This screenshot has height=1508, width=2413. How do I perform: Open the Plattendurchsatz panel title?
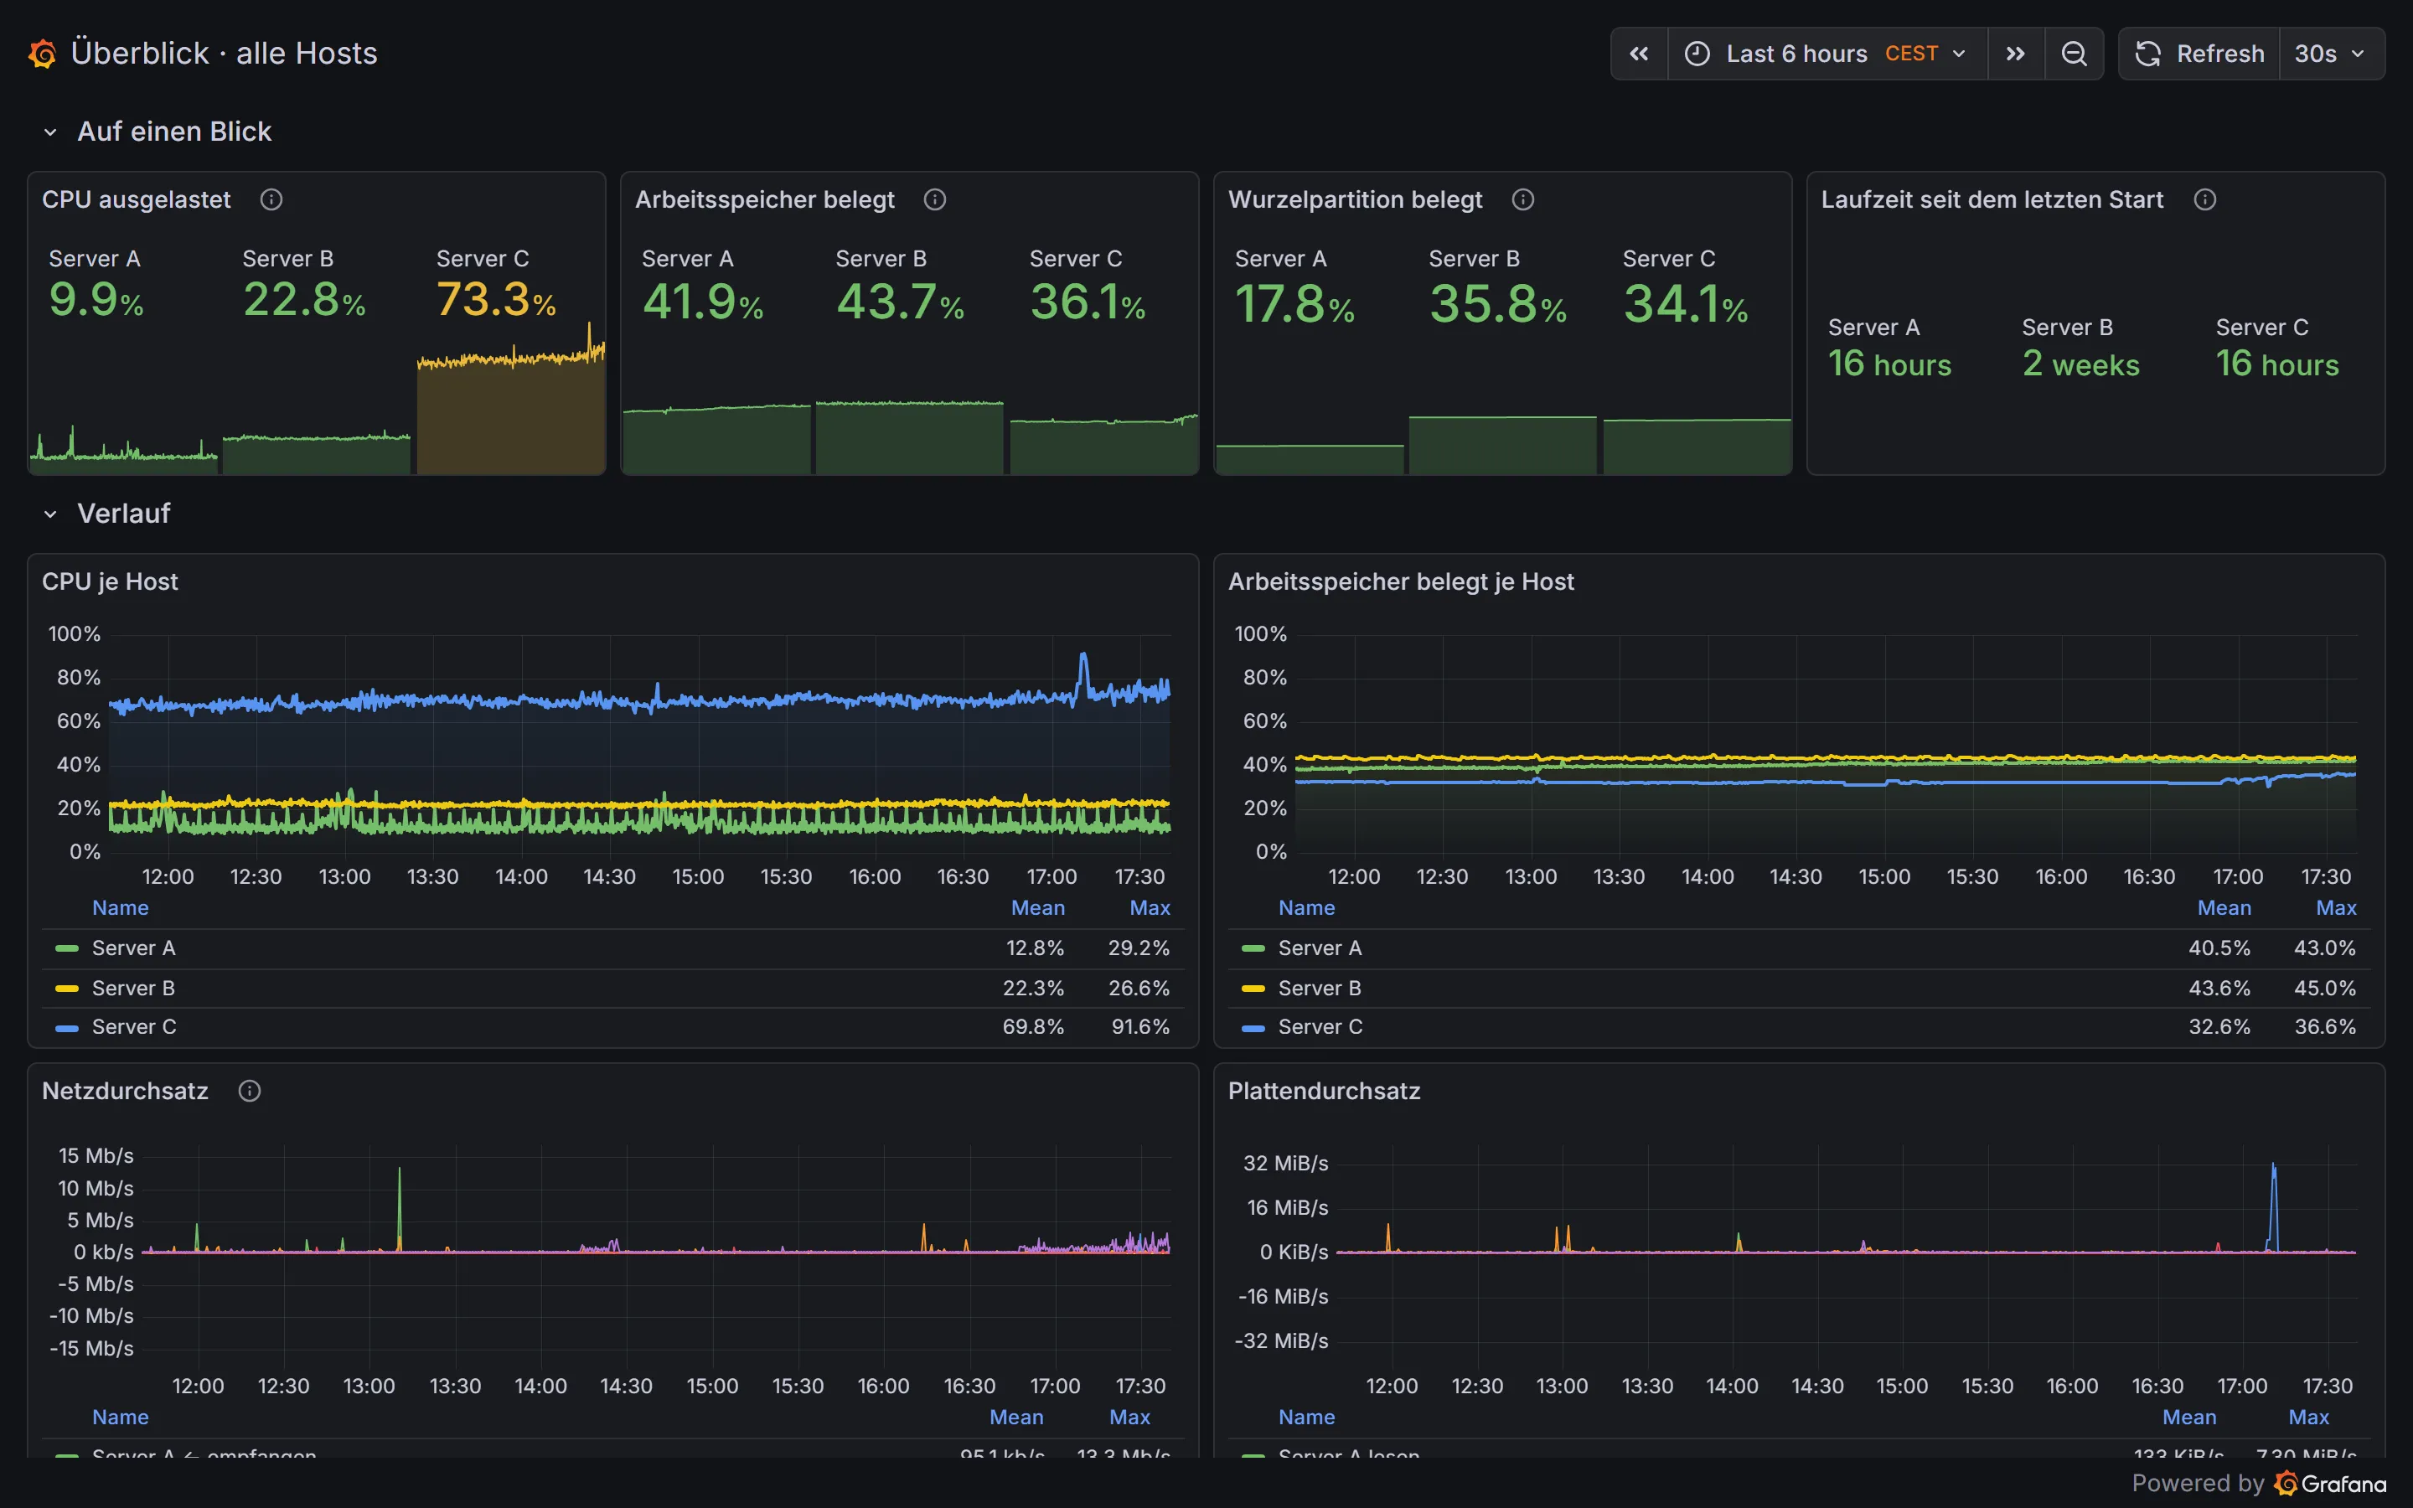point(1324,1091)
